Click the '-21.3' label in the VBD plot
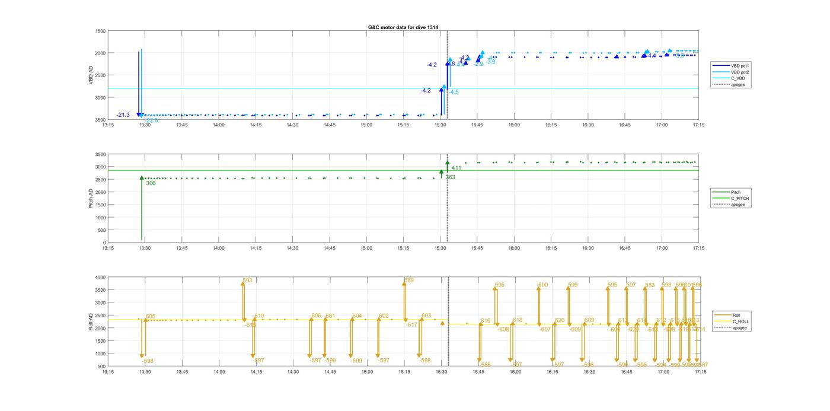This screenshot has width=830, height=411. (x=123, y=115)
